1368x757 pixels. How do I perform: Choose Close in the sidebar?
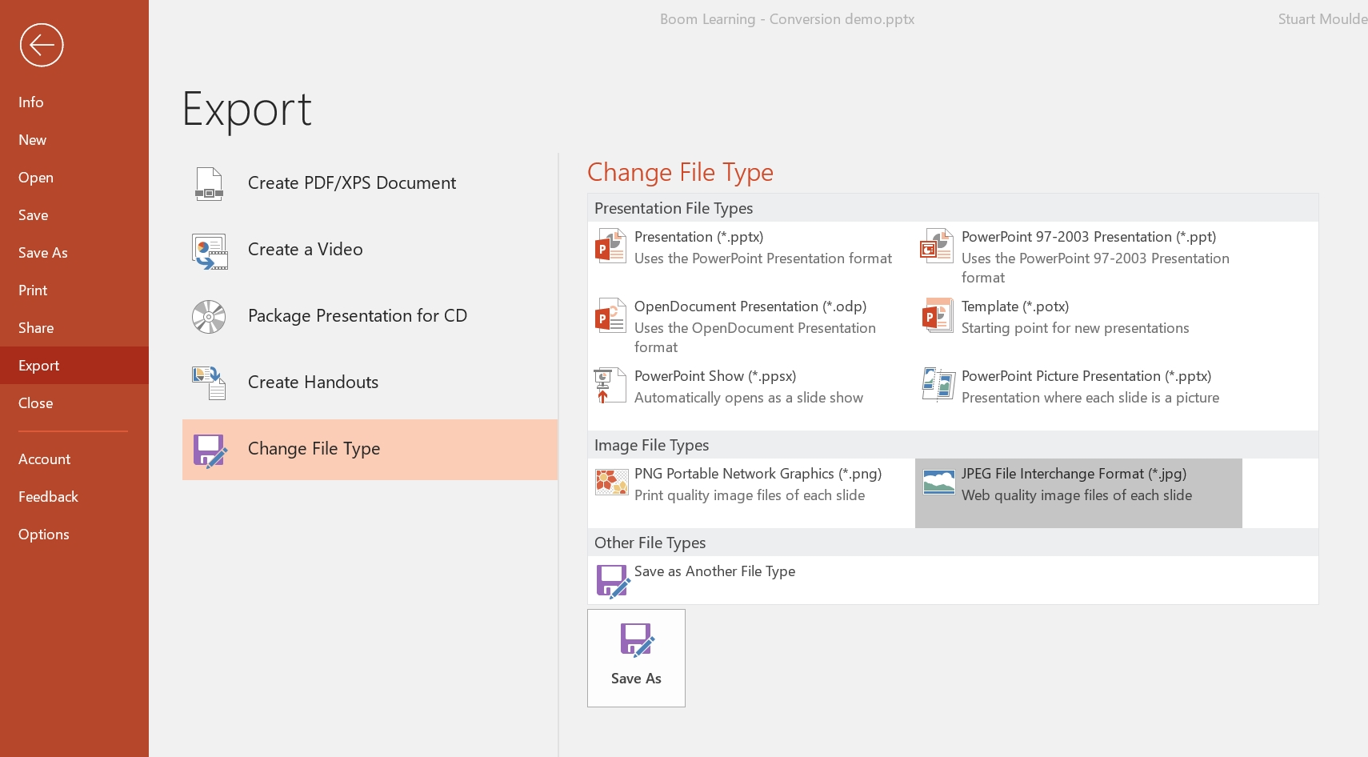[74, 403]
